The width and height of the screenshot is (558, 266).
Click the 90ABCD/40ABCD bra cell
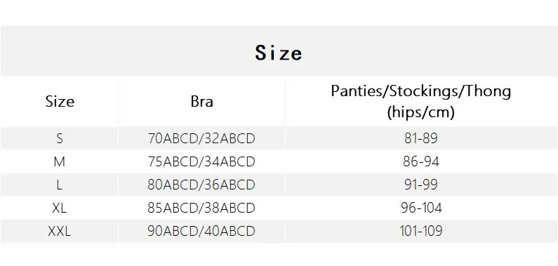tap(201, 231)
